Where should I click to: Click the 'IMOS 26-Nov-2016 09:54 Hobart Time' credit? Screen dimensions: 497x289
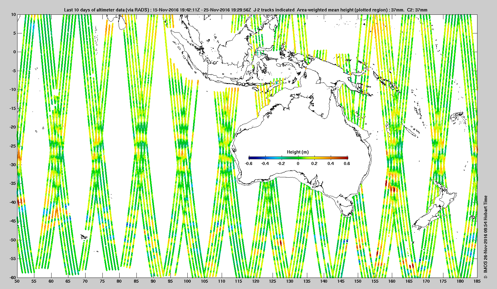coord(485,234)
